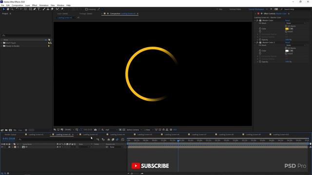The width and height of the screenshot is (312, 175).
Task: Select the Selection arrow tool
Action: tap(3, 9)
